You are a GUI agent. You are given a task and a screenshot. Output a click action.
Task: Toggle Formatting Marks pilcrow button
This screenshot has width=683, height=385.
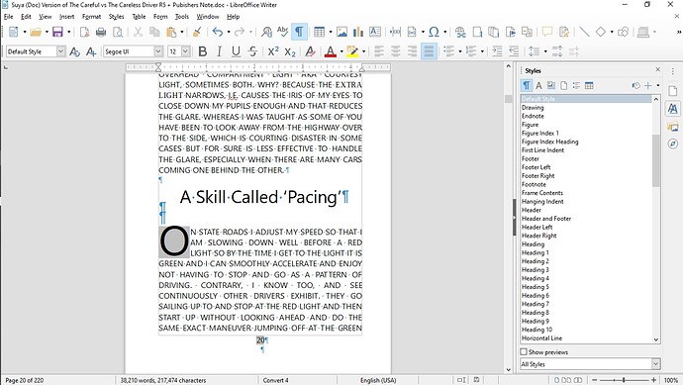click(299, 32)
